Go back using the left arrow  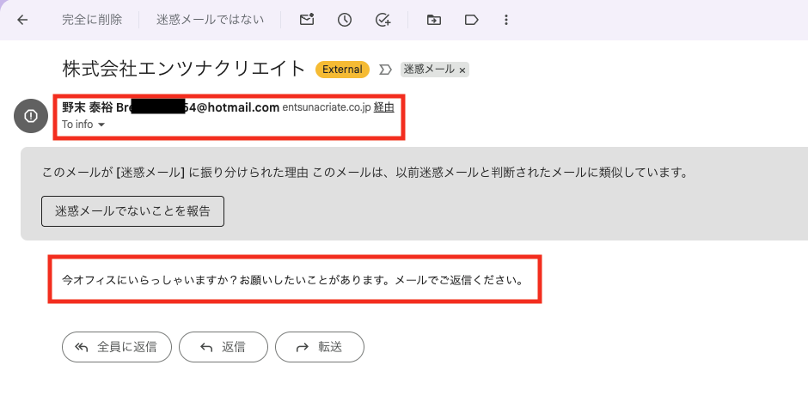pyautogui.click(x=22, y=20)
